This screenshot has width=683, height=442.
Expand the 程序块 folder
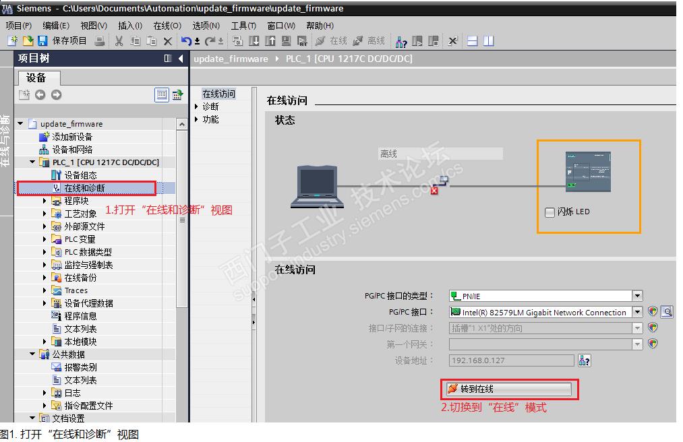(x=44, y=201)
